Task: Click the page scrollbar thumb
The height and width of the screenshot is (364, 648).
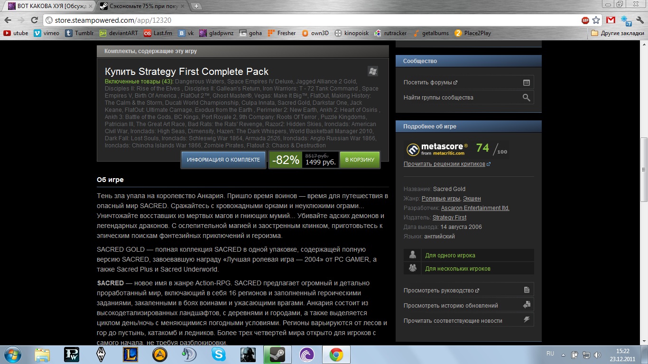Action: (x=644, y=170)
